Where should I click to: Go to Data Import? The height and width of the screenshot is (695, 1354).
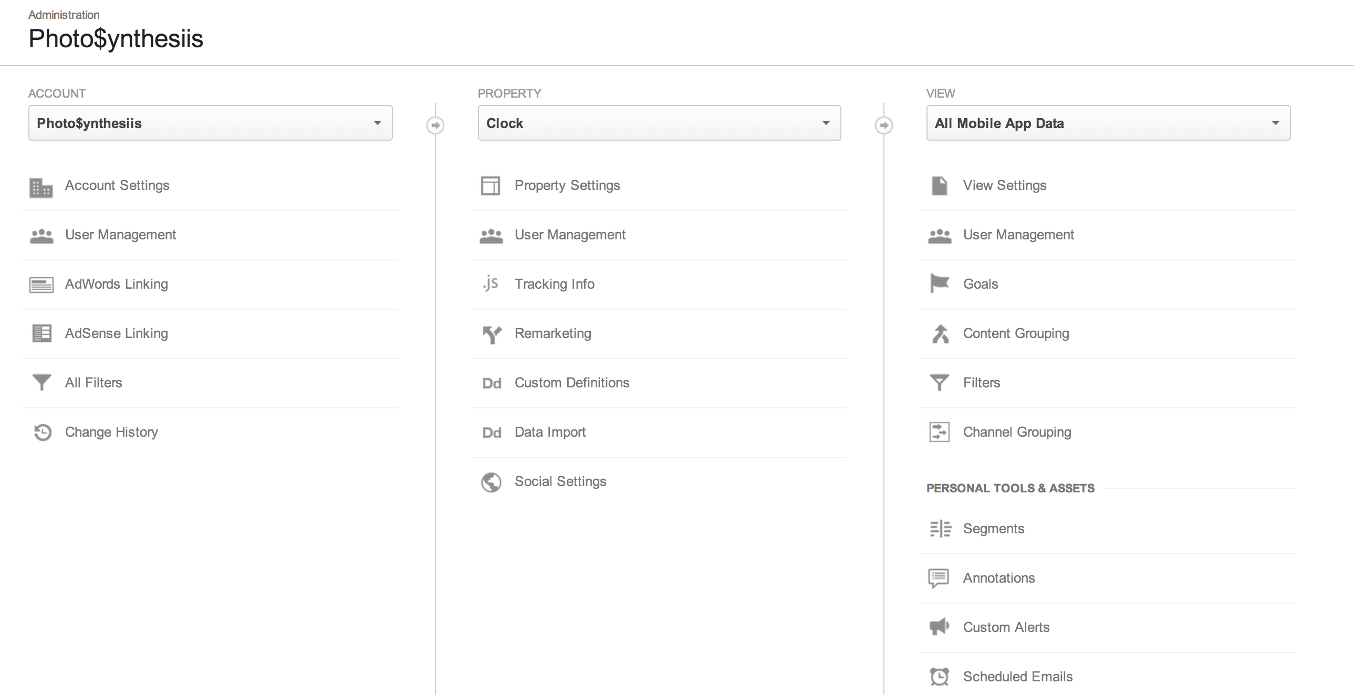(x=549, y=433)
